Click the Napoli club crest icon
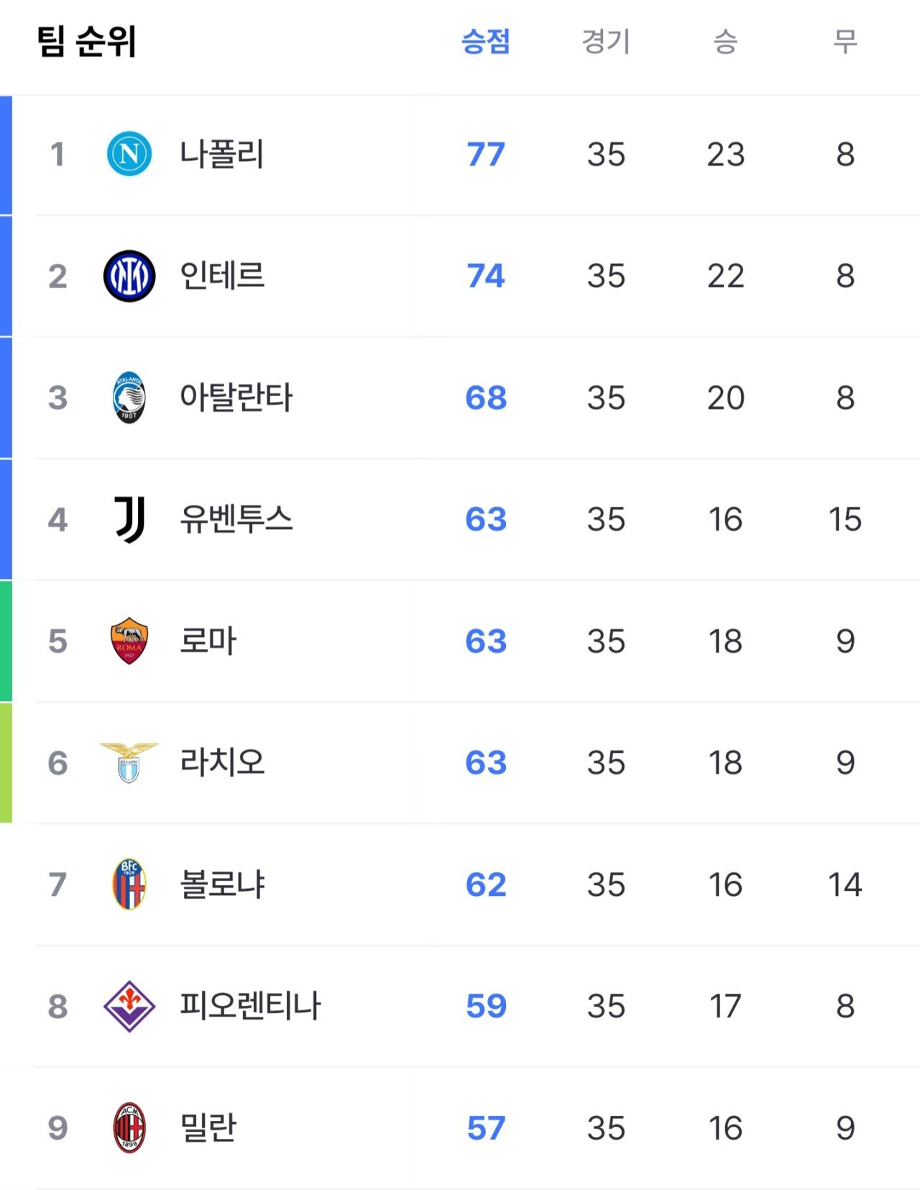The width and height of the screenshot is (920, 1190). 129,154
